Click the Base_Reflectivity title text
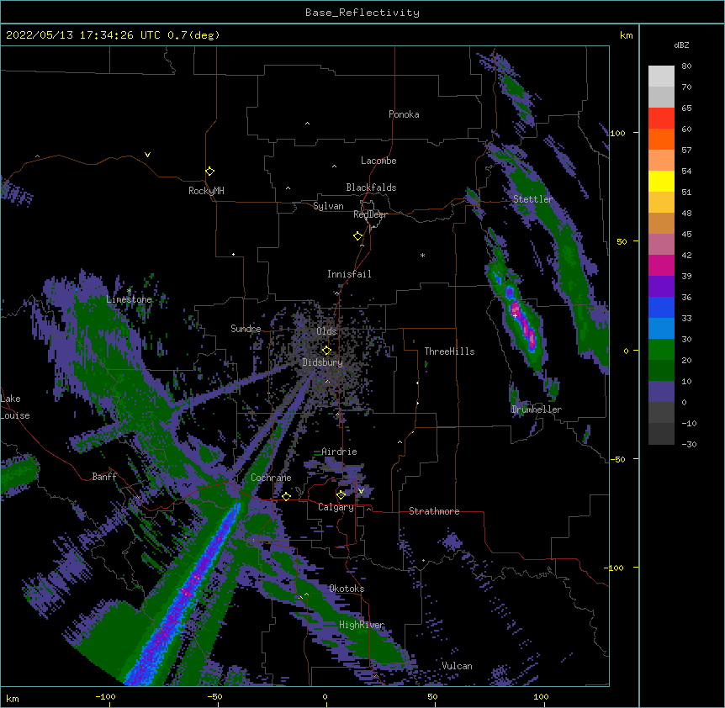The height and width of the screenshot is (708, 725). click(x=362, y=13)
